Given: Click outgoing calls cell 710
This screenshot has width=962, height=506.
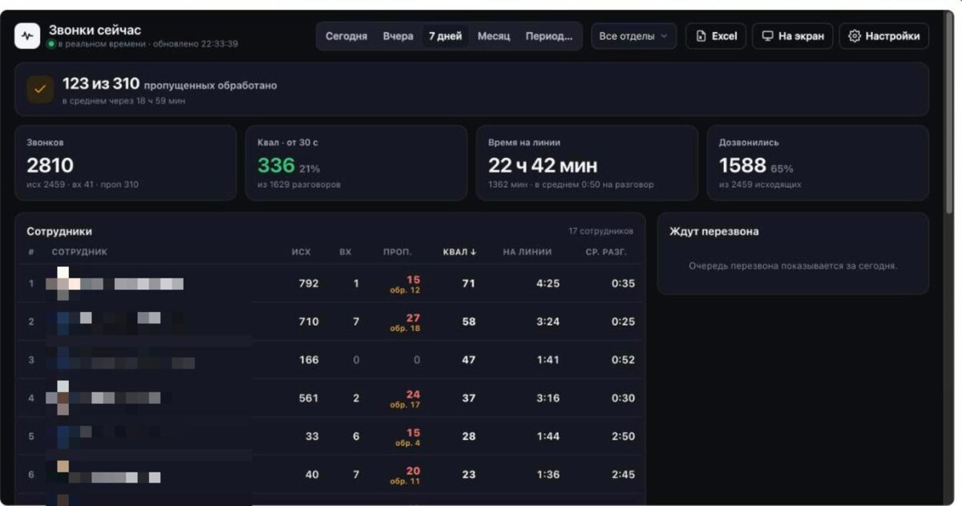Looking at the screenshot, I should [x=309, y=322].
